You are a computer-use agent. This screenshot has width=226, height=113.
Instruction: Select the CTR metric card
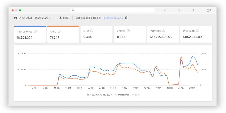(97, 34)
